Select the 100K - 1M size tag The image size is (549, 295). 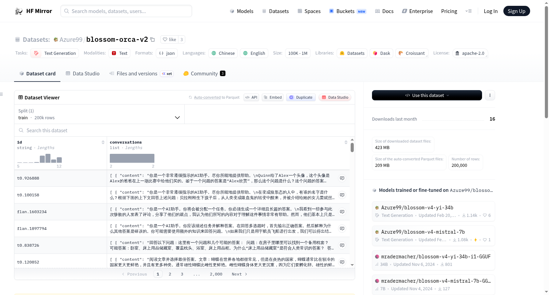[298, 53]
